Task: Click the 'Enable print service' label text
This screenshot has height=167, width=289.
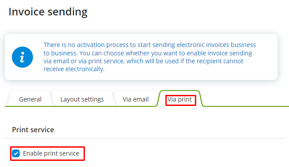Action: [51, 153]
